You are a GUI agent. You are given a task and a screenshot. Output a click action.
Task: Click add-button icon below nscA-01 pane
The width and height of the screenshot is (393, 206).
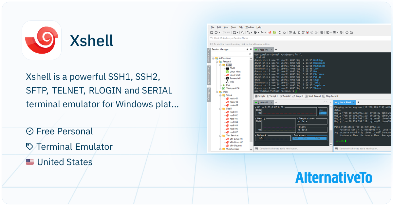pos(256,148)
